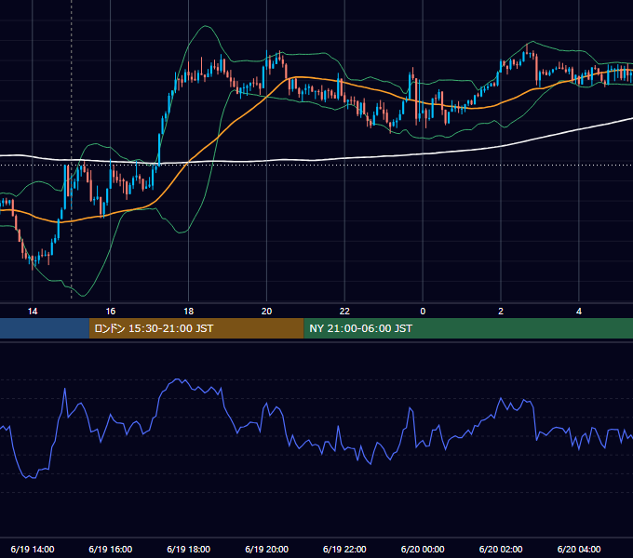Click time axis label 20
Image resolution: width=633 pixels, height=558 pixels.
pos(266,312)
